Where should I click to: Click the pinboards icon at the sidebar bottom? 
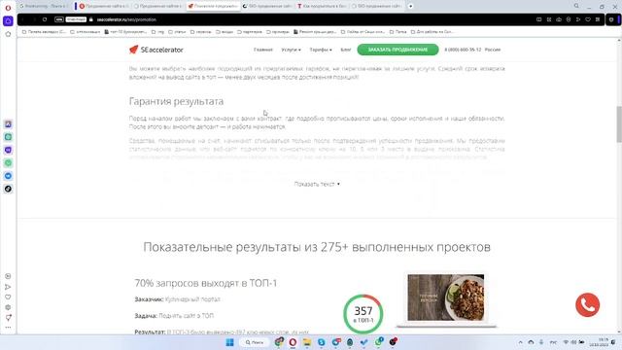click(8, 318)
